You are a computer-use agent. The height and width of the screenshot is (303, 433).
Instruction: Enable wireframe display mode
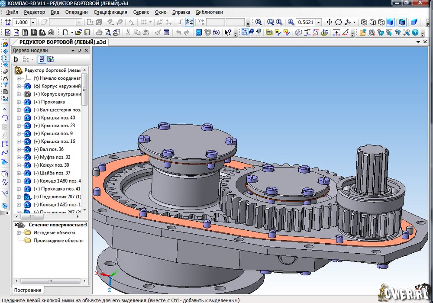[364, 22]
